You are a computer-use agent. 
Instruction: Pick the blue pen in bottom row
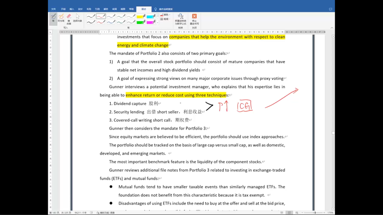(x=111, y=22)
